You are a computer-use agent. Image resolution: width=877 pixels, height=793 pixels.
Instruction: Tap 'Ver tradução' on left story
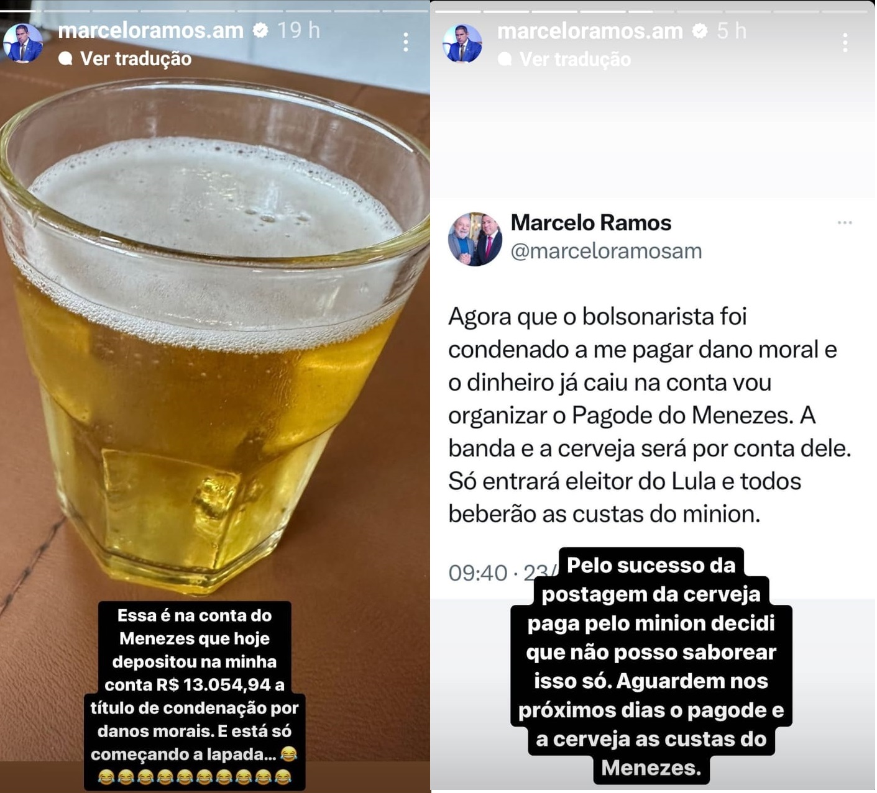click(135, 59)
